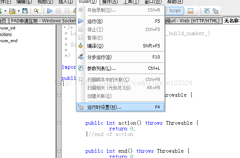
Task: Open 运行时设置(M)... menu entry
Action: 121,107
